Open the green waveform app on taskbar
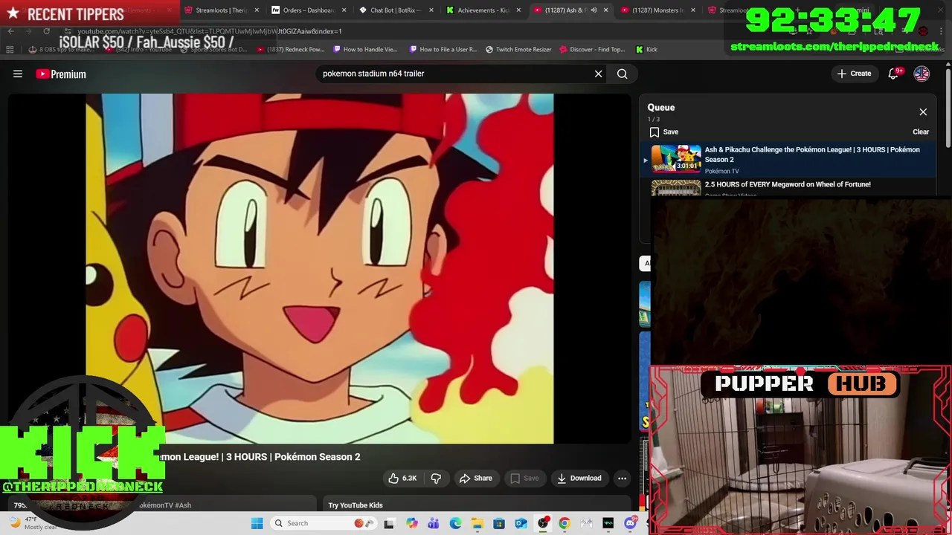 click(608, 523)
